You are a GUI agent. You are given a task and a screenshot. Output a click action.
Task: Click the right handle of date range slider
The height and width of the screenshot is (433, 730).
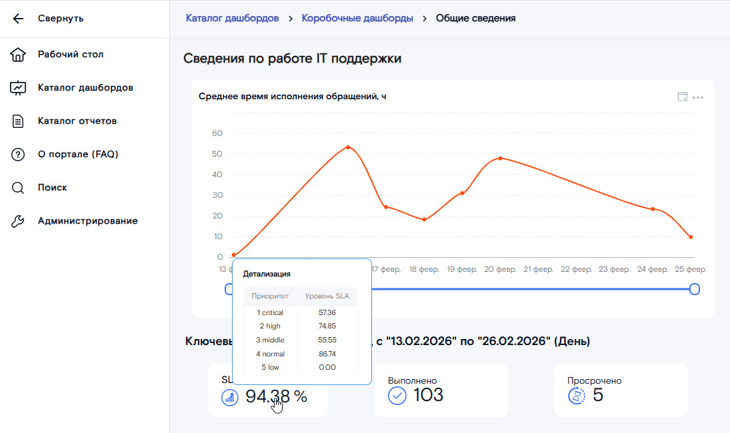click(x=694, y=289)
